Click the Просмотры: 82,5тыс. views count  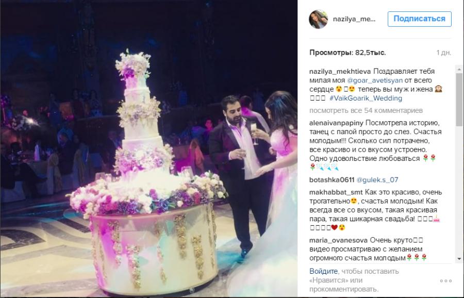(x=347, y=53)
